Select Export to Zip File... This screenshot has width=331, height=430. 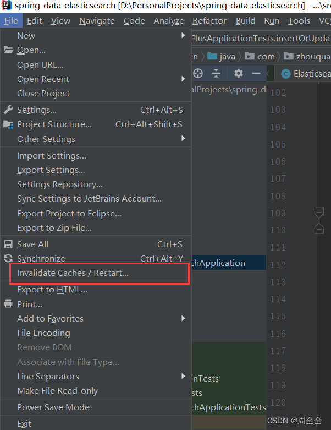96,227
